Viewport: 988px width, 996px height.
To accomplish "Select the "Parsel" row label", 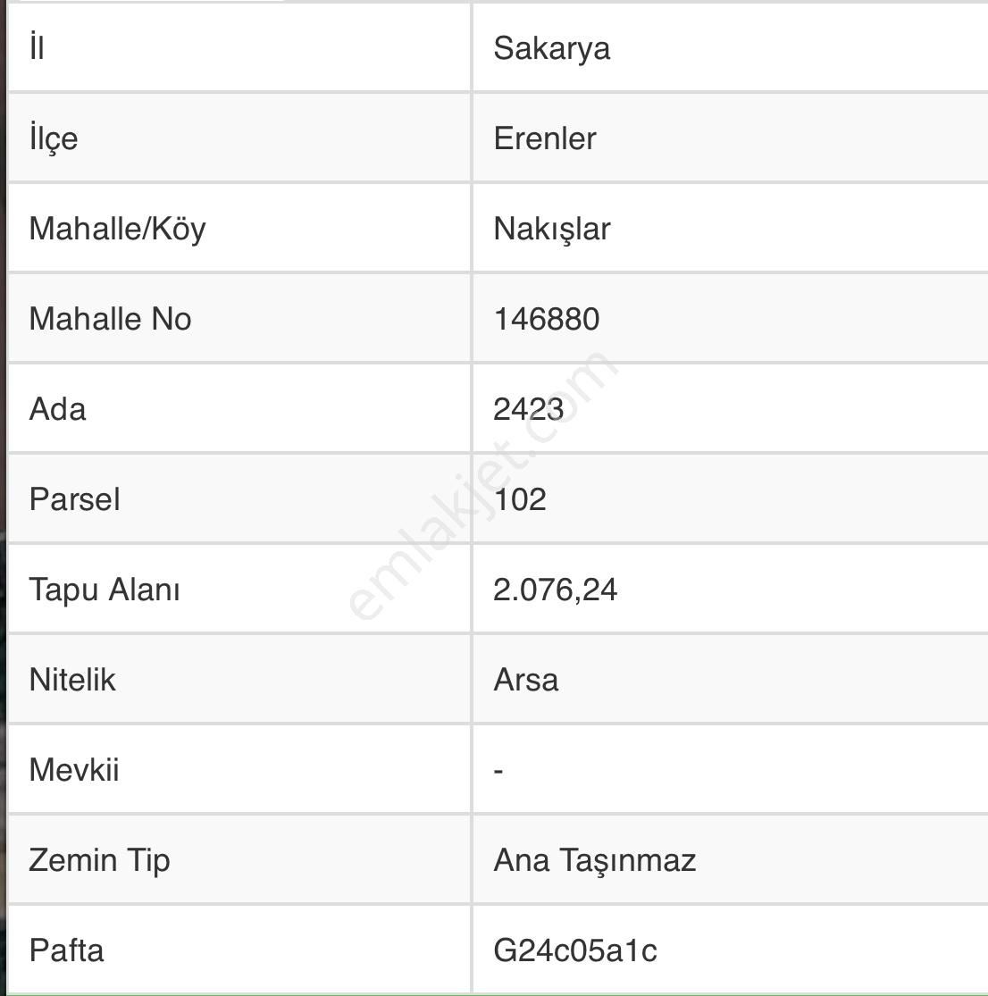I will click(x=74, y=499).
